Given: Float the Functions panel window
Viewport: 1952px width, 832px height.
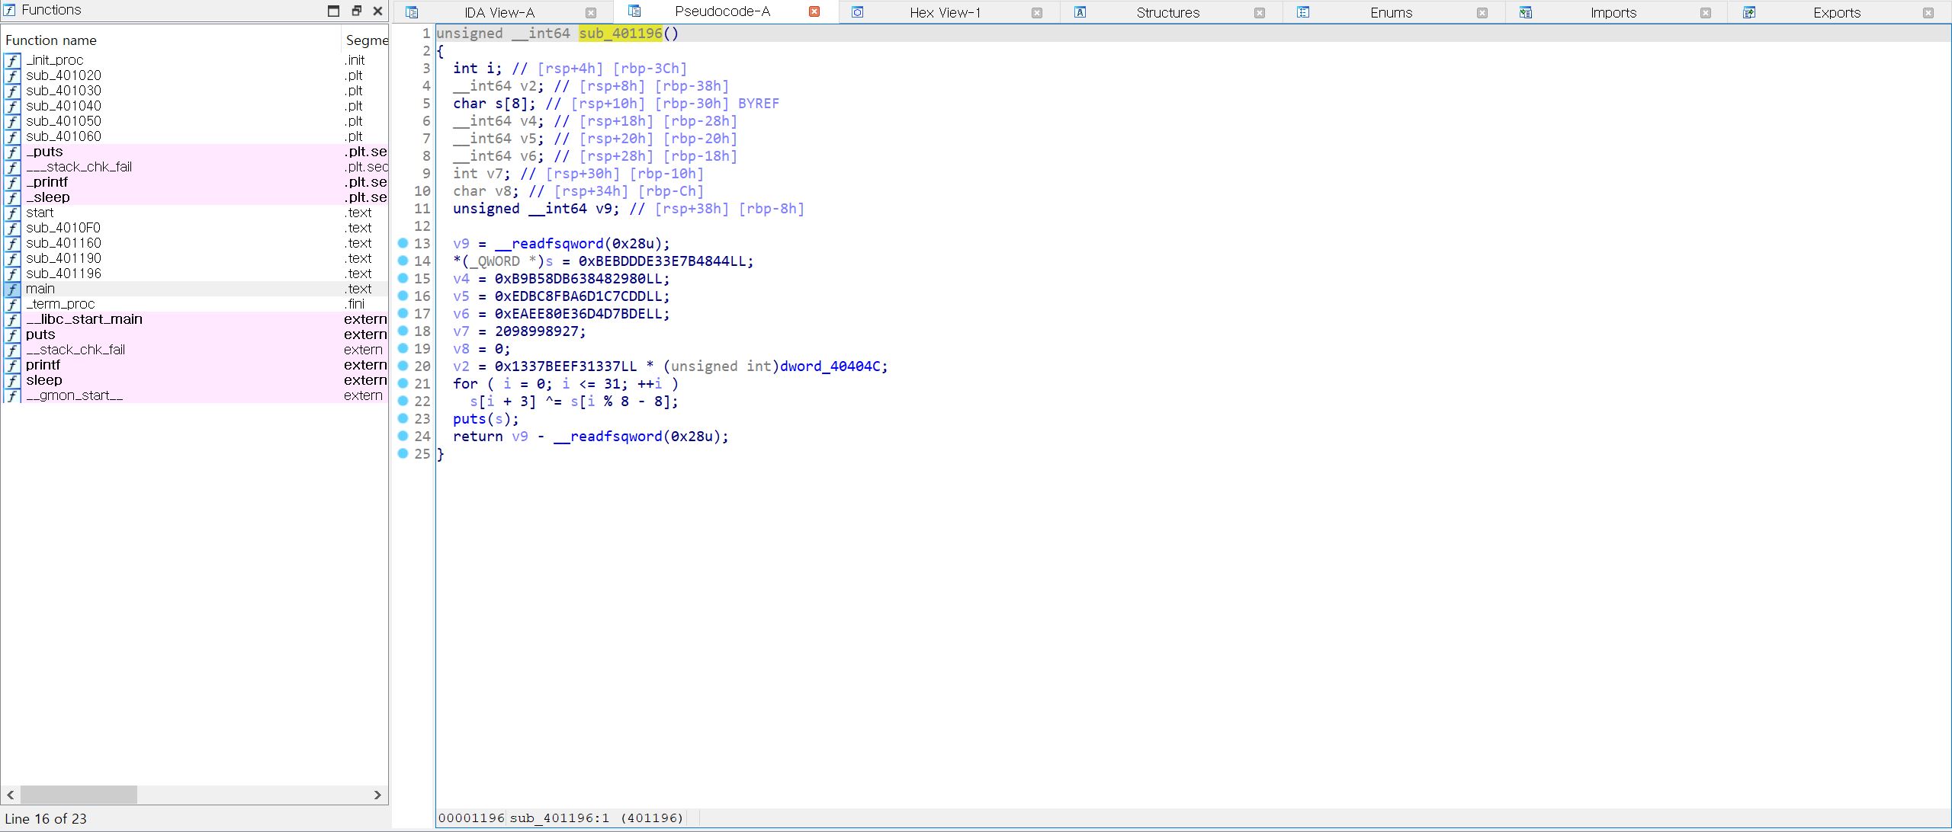Looking at the screenshot, I should (x=356, y=11).
